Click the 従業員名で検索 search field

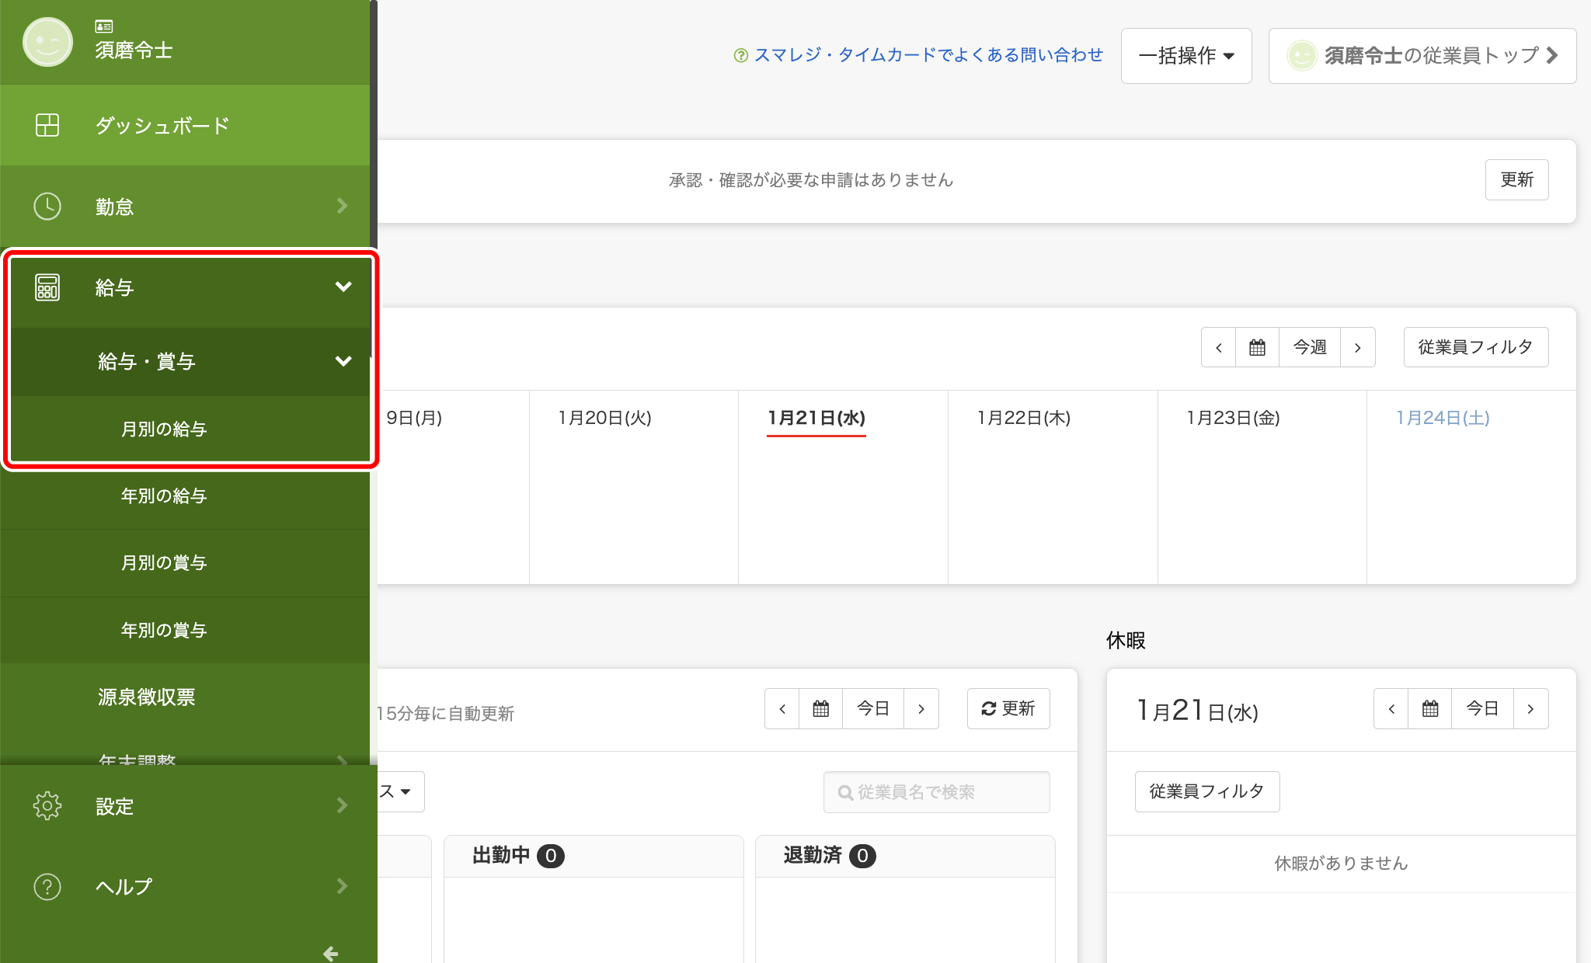click(x=936, y=792)
